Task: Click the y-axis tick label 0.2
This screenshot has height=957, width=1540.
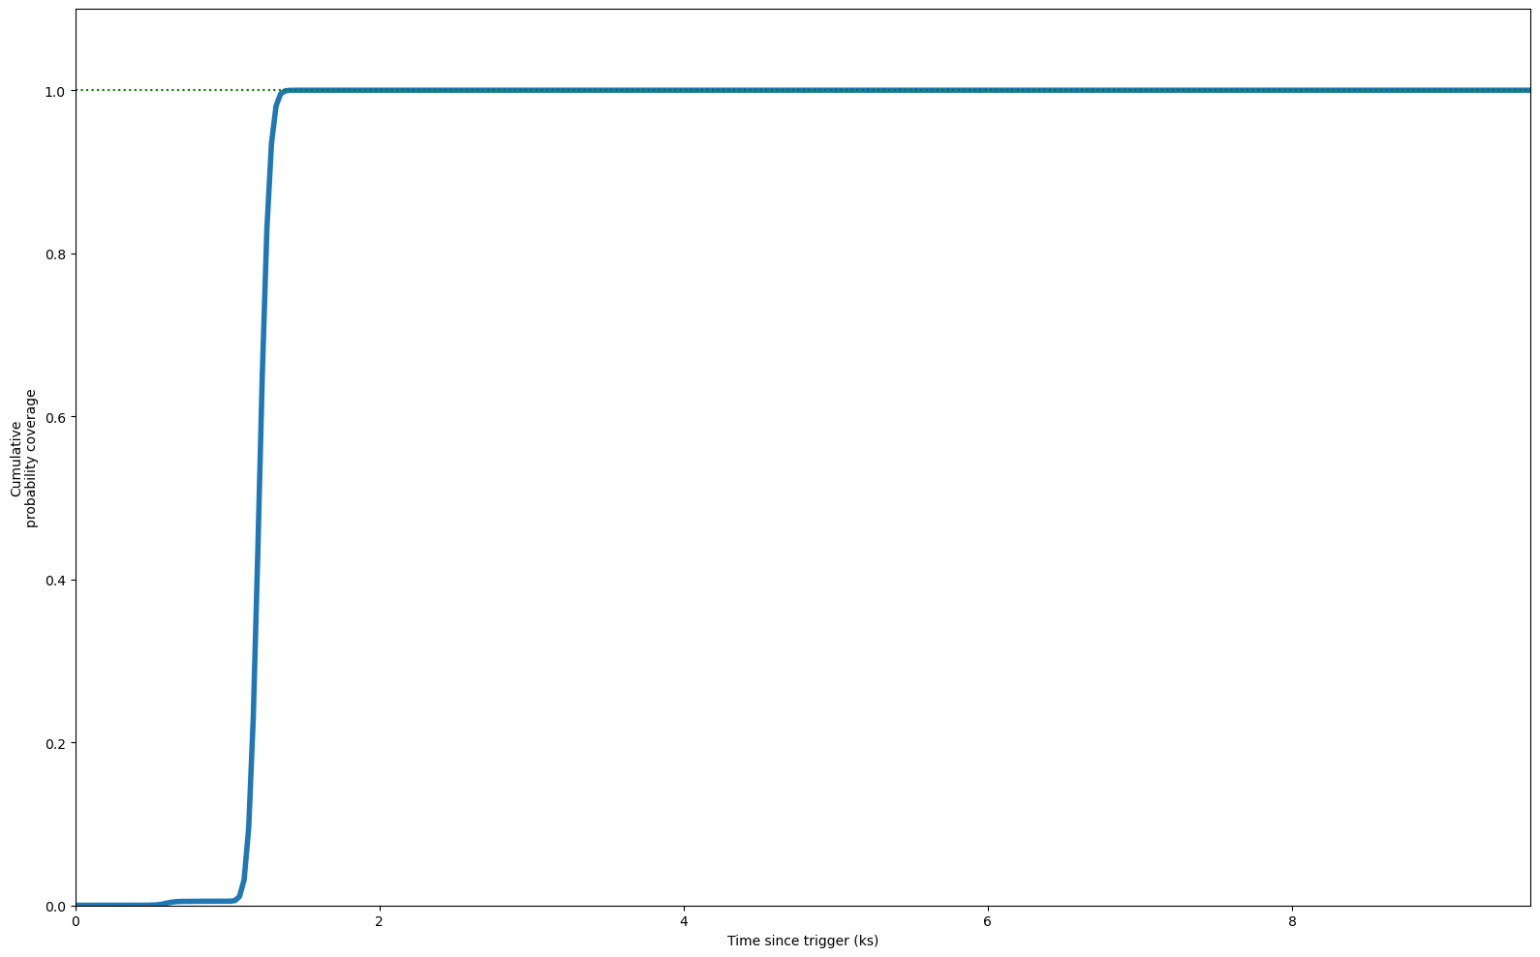Action: pyautogui.click(x=55, y=743)
